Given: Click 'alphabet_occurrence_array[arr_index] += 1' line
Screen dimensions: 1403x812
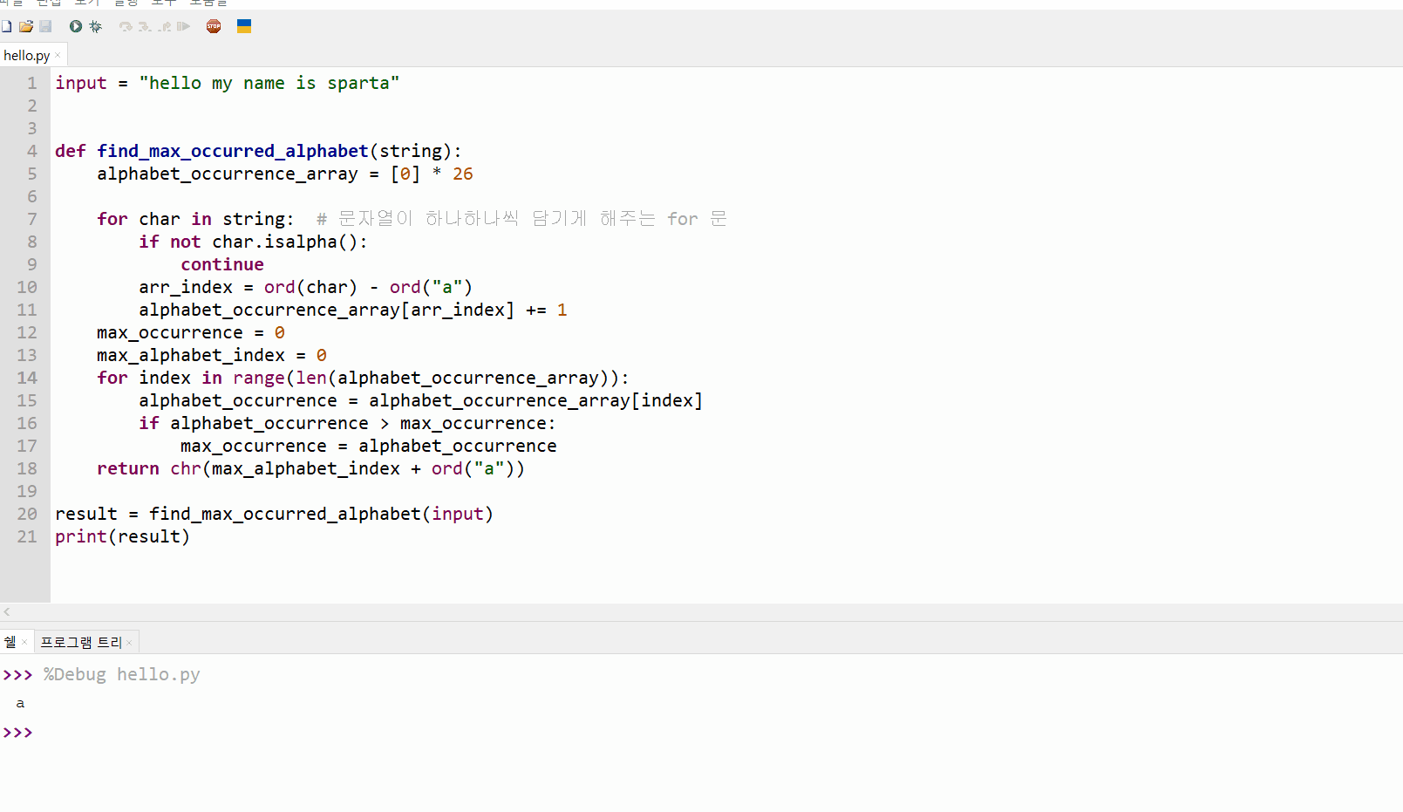Looking at the screenshot, I should click(353, 310).
